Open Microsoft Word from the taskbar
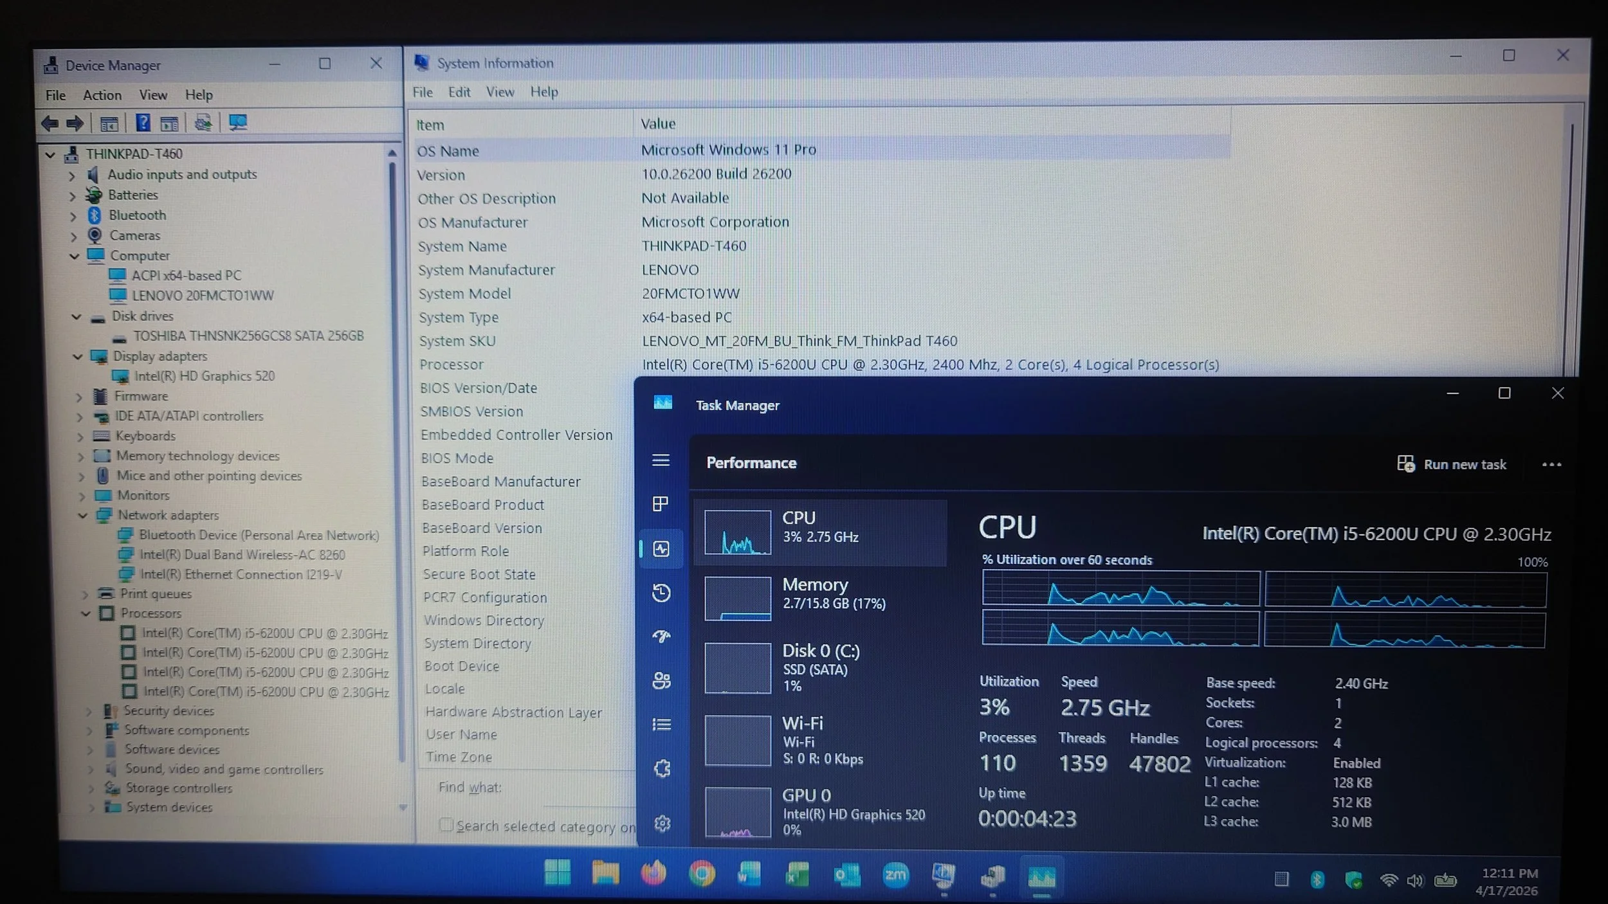The image size is (1608, 904). (750, 874)
